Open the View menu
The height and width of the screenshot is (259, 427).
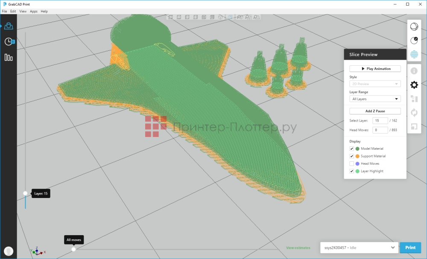pos(23,11)
